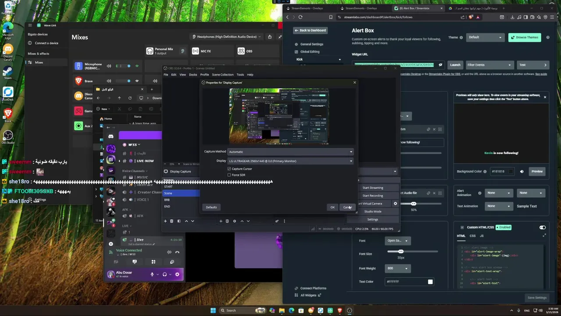Viewport: 561px width, 316px height.
Task: Switch to the JS code tab
Action: click(x=482, y=236)
